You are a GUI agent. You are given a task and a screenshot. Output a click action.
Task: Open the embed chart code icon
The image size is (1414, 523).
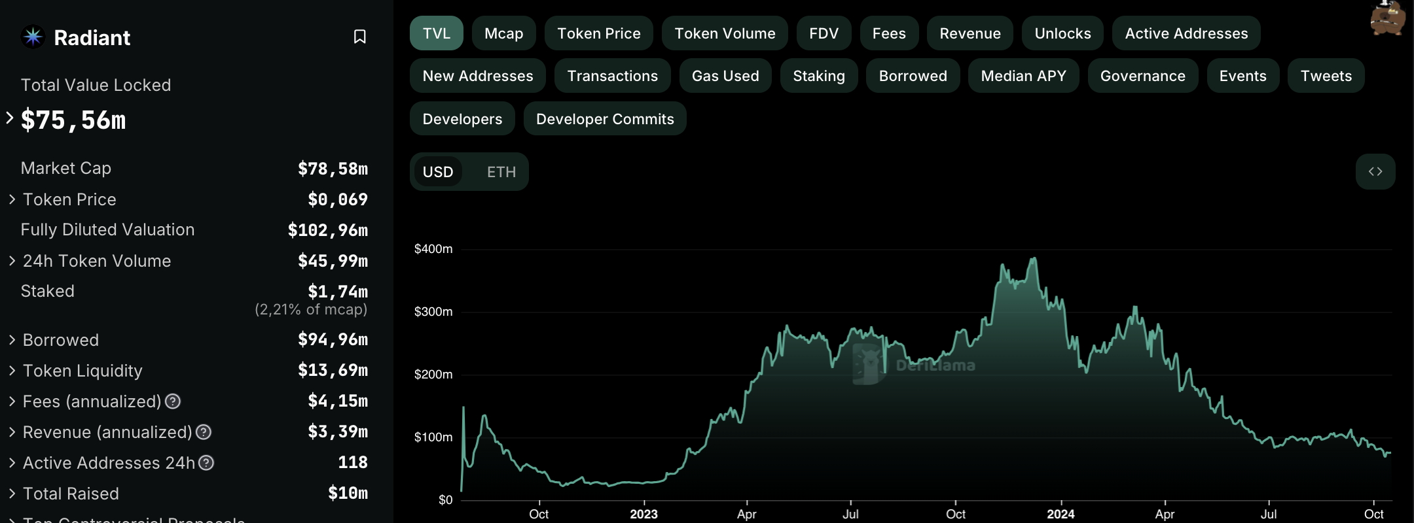pyautogui.click(x=1375, y=171)
